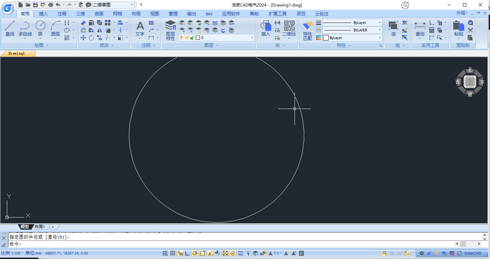Viewport: 490px width, 259px height.
Task: Click the 组 group icon
Action: pyautogui.click(x=393, y=29)
